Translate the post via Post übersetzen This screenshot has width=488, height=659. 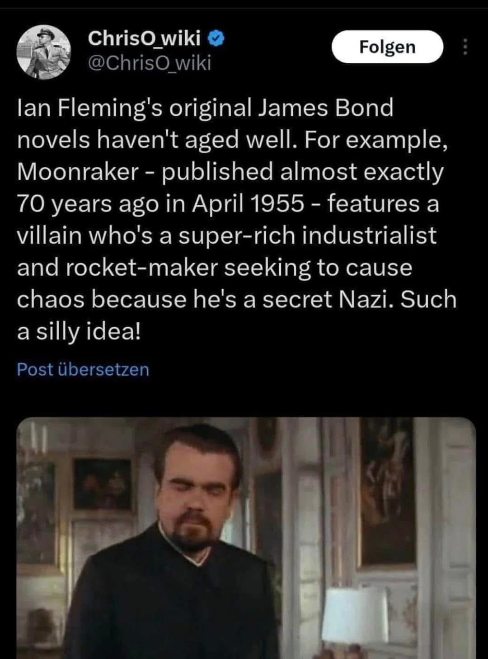pyautogui.click(x=83, y=369)
